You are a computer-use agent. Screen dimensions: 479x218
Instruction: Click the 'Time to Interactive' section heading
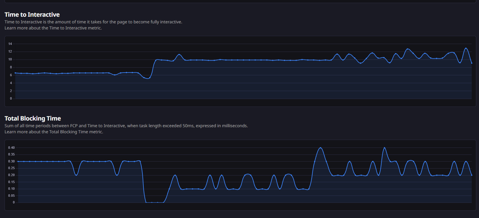click(32, 15)
